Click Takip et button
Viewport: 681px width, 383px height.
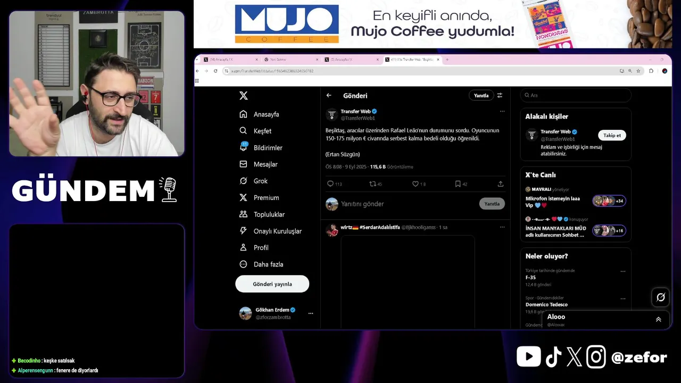[612, 135]
